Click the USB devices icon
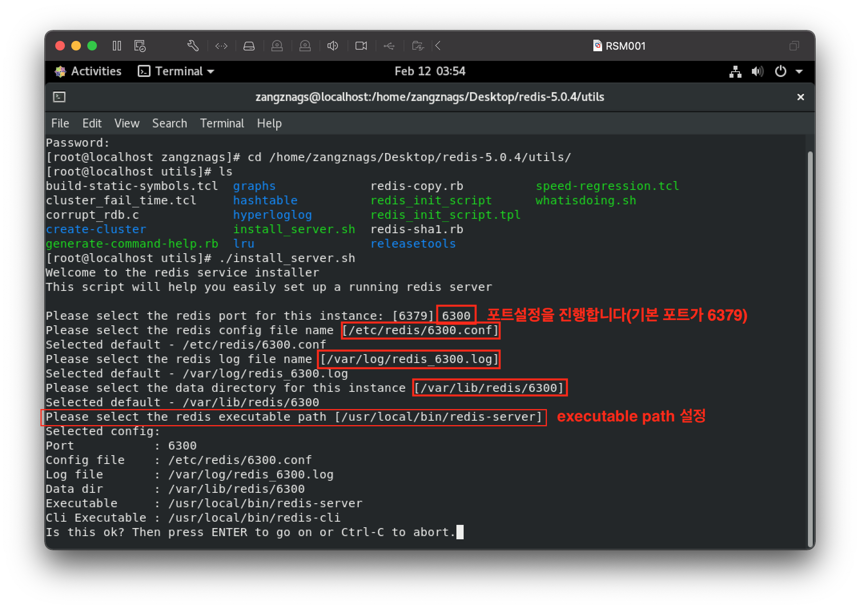The width and height of the screenshot is (860, 609). point(389,46)
